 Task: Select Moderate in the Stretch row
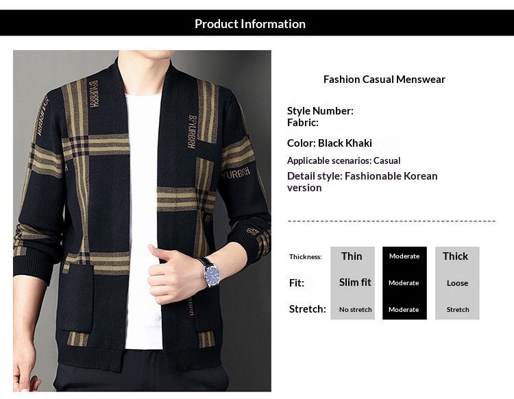pyautogui.click(x=404, y=310)
